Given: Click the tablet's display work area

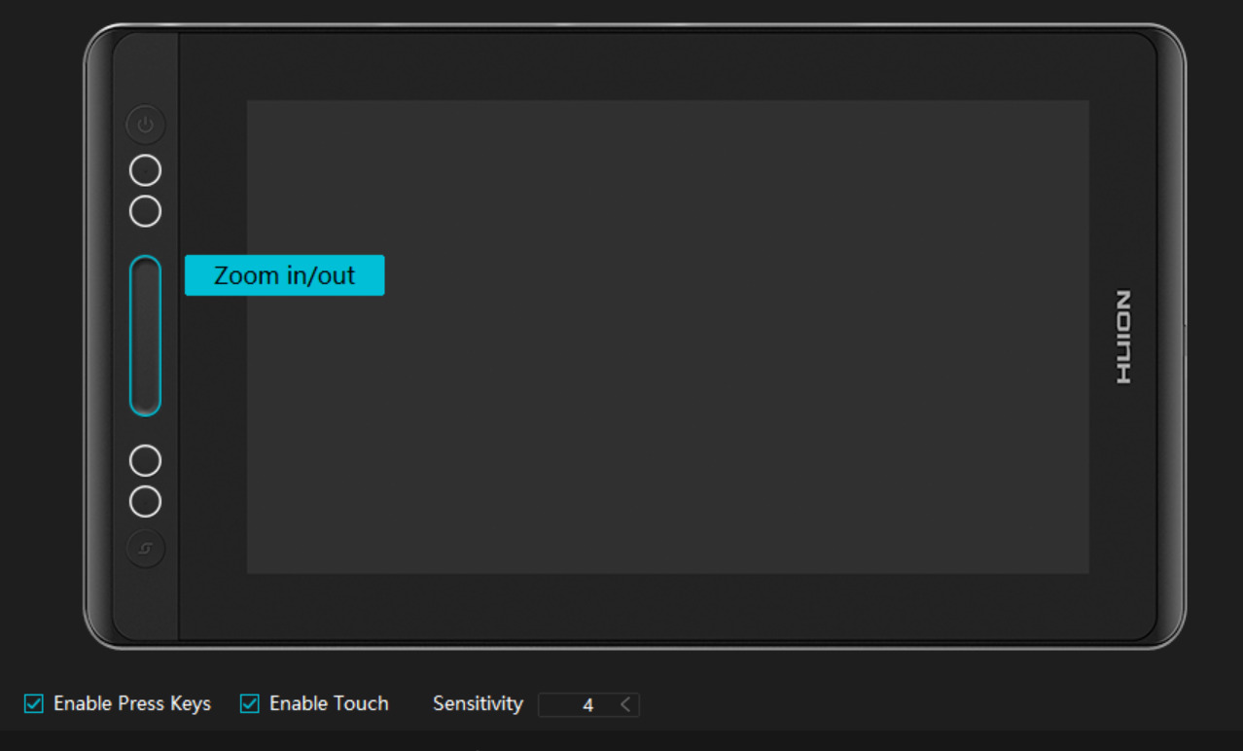Looking at the screenshot, I should point(667,337).
